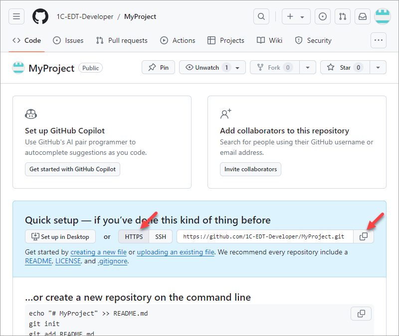The image size is (399, 336).
Task: Open the Actions tab
Action: 178,40
